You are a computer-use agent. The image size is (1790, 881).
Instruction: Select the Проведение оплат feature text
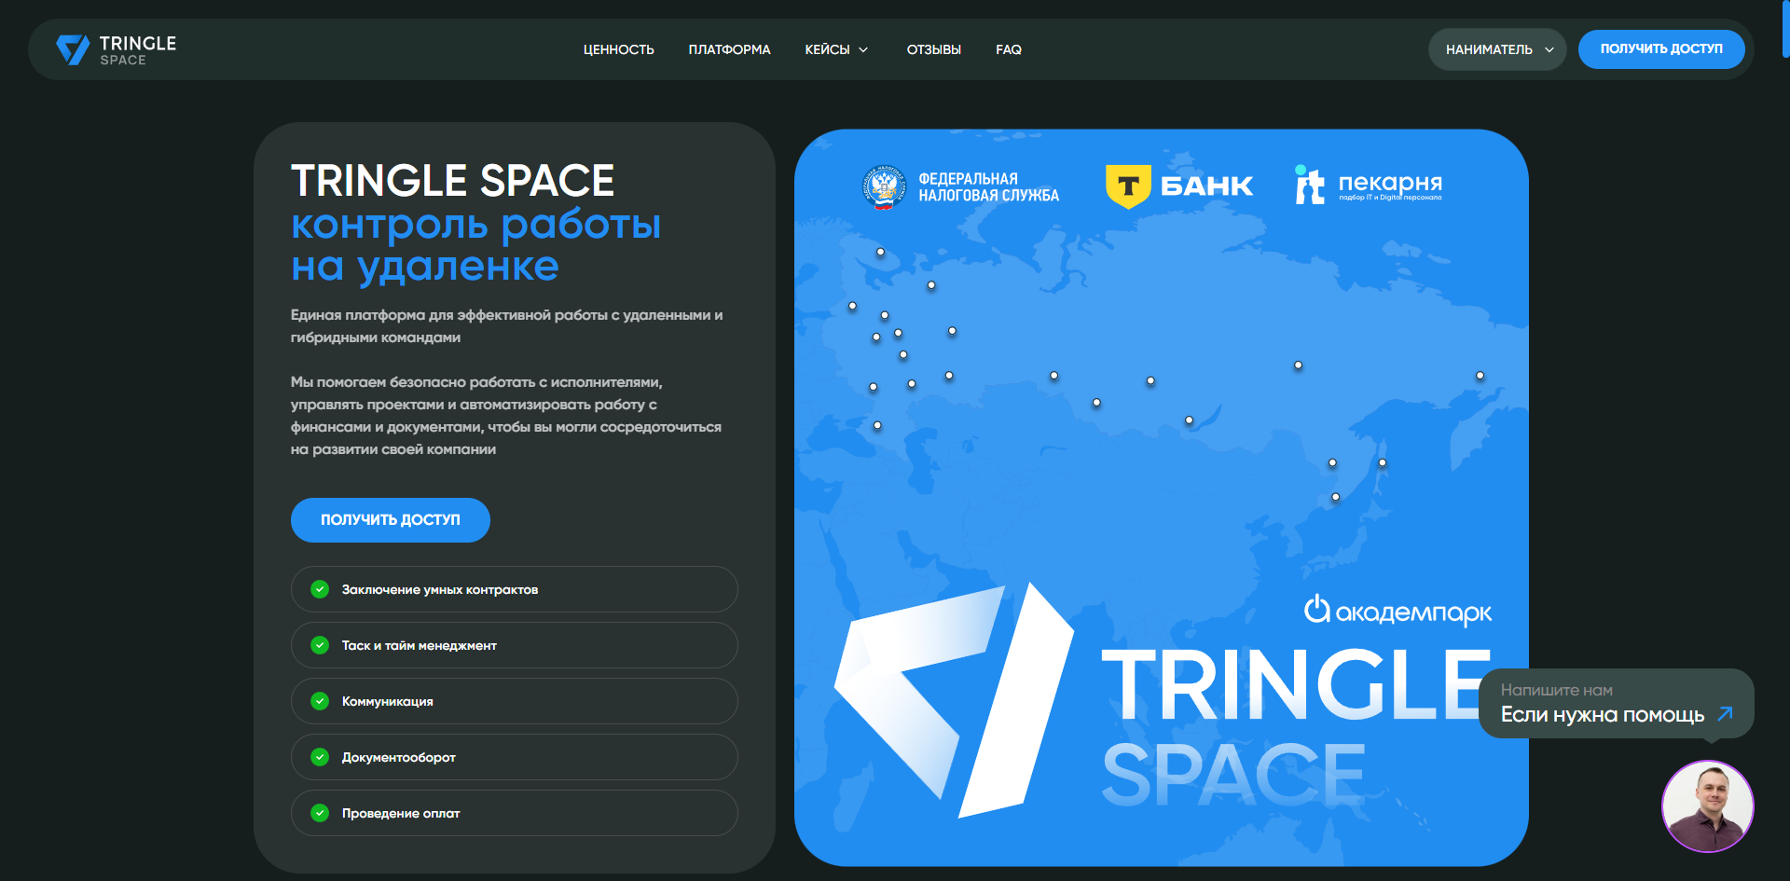pos(401,814)
